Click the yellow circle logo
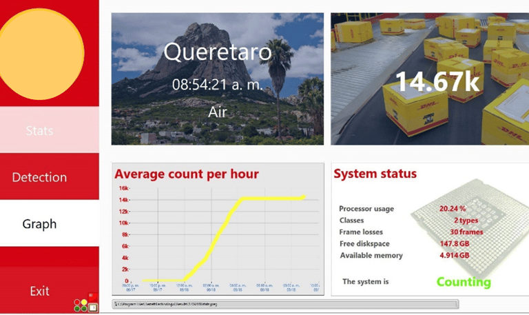The image size is (529, 315). [x=41, y=54]
